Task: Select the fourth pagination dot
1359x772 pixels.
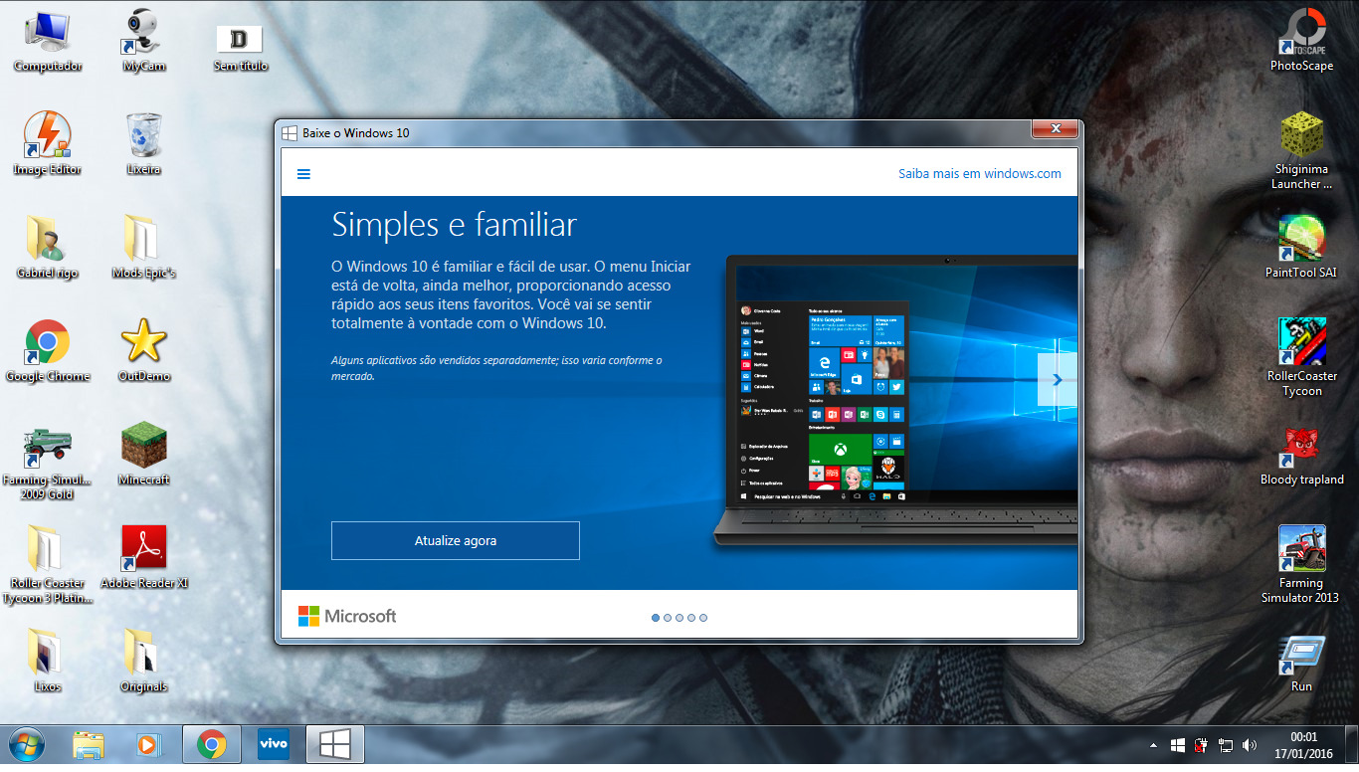Action: (691, 618)
